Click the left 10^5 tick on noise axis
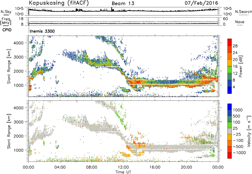This screenshot has height=174, width=252. coord(19,9)
